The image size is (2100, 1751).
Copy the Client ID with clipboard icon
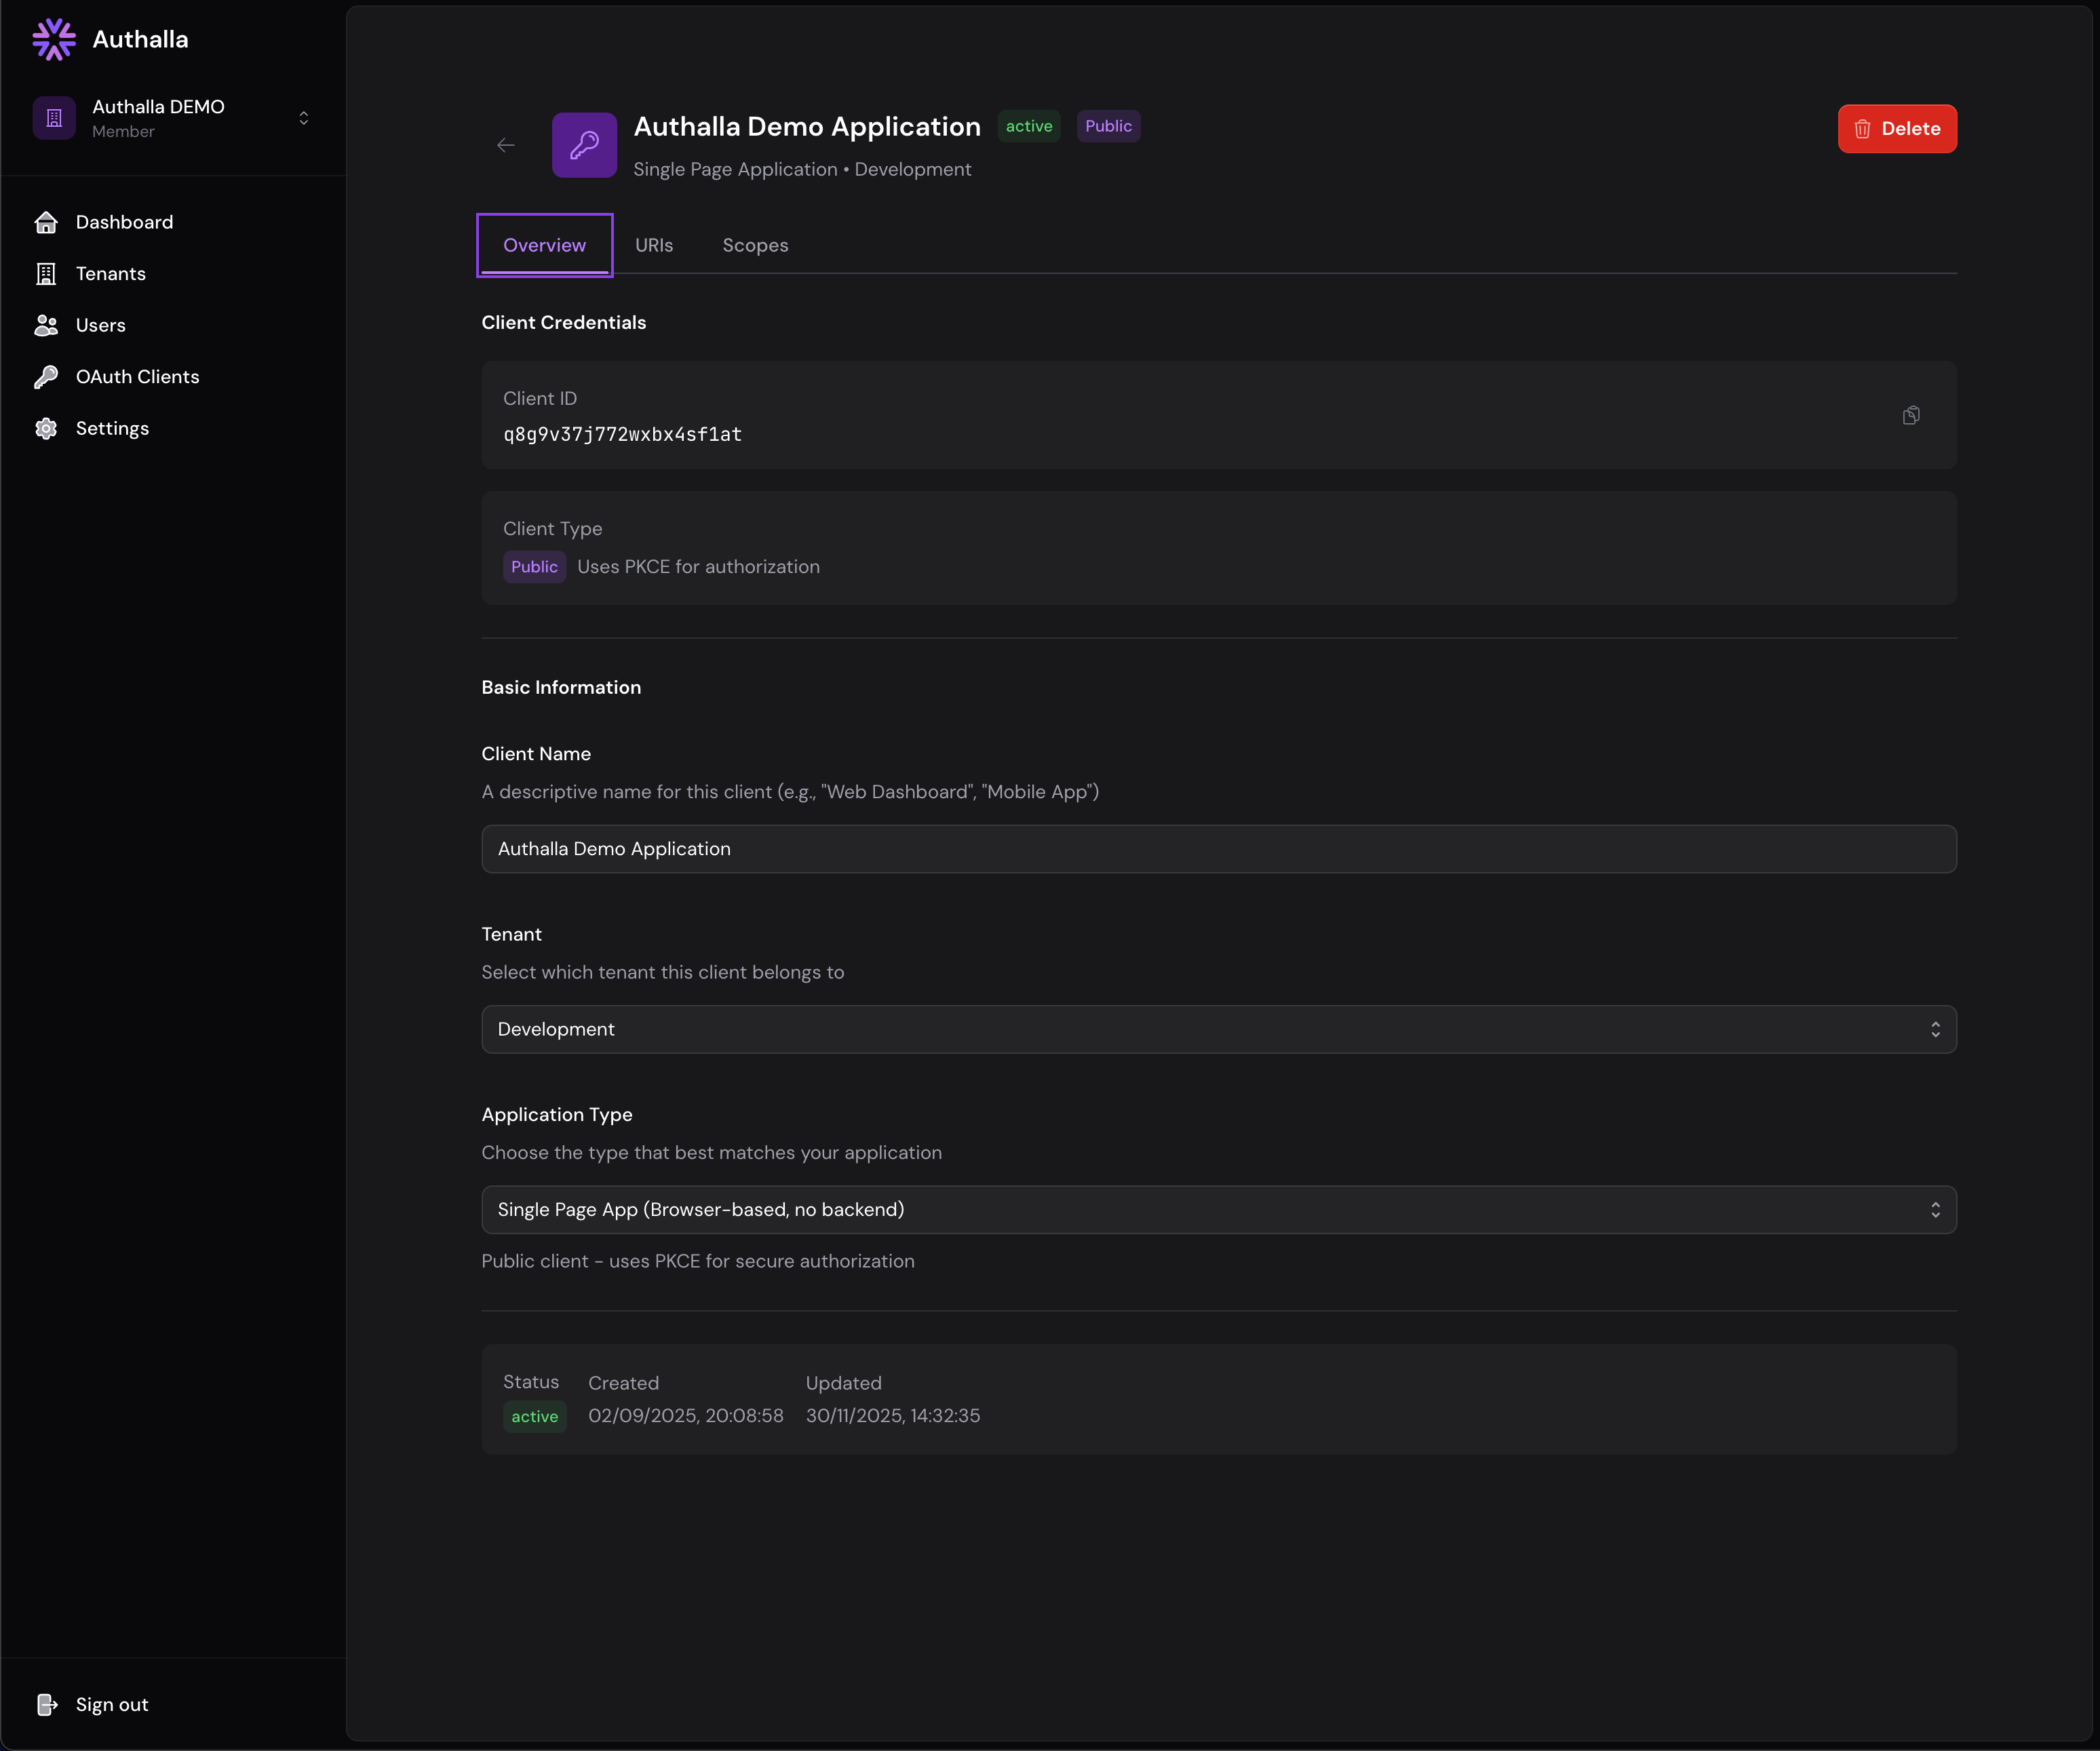click(x=1911, y=415)
